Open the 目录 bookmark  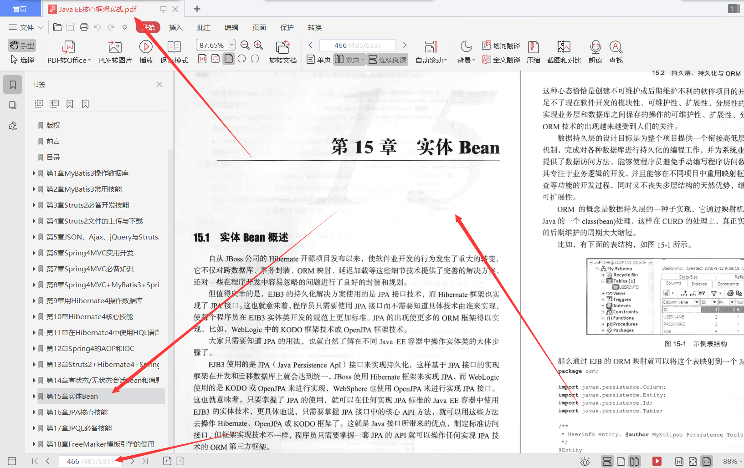click(x=53, y=157)
